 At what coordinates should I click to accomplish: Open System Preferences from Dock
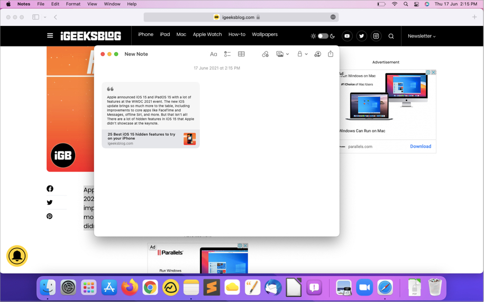(68, 288)
